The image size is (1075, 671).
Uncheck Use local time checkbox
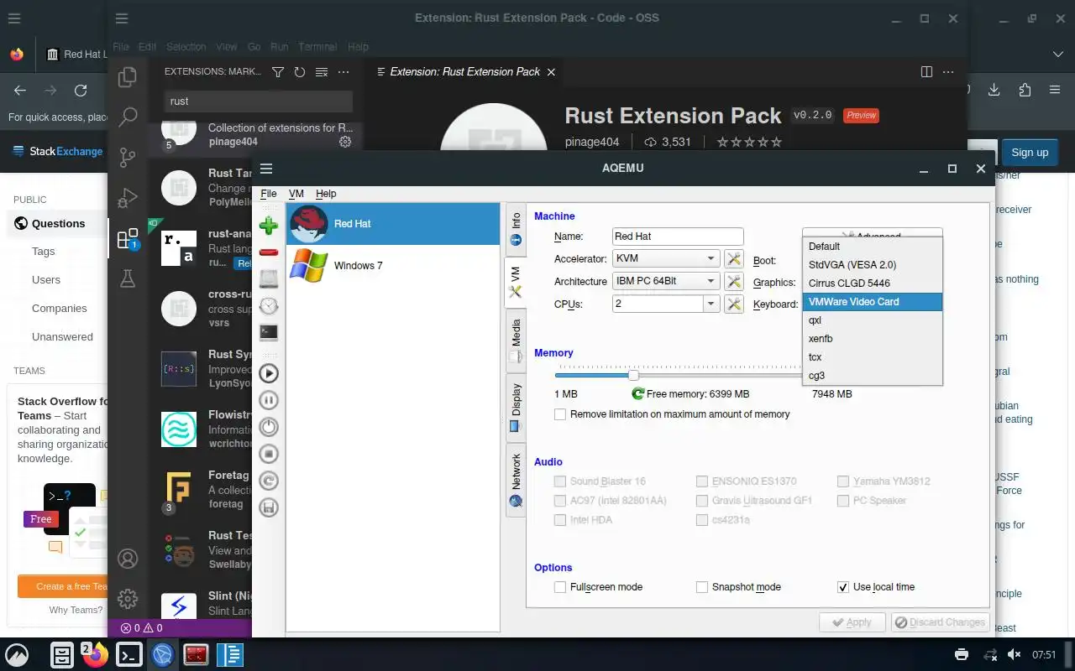(x=843, y=587)
